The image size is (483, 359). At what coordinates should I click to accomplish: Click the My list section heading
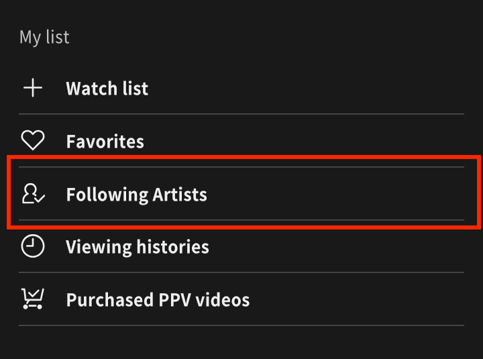pyautogui.click(x=44, y=38)
